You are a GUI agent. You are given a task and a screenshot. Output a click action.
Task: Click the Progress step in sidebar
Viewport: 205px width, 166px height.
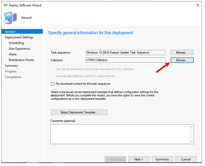pyautogui.click(x=11, y=71)
